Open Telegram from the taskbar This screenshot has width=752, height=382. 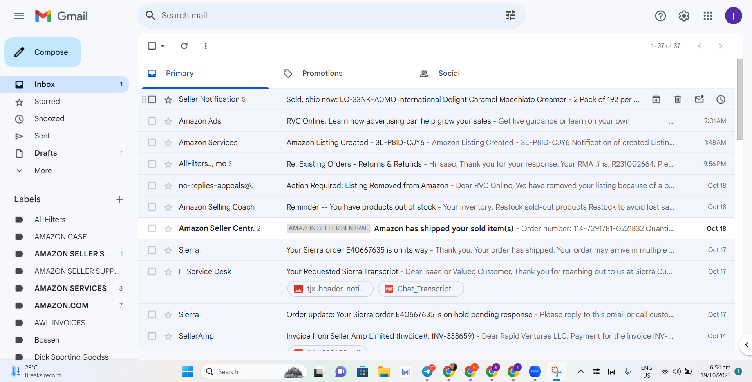tap(428, 371)
